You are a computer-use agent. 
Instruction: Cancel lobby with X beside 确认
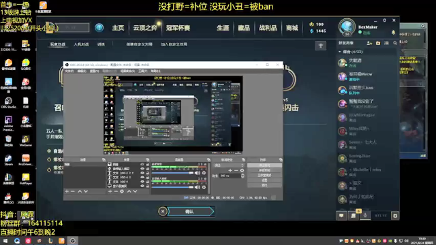(x=163, y=212)
